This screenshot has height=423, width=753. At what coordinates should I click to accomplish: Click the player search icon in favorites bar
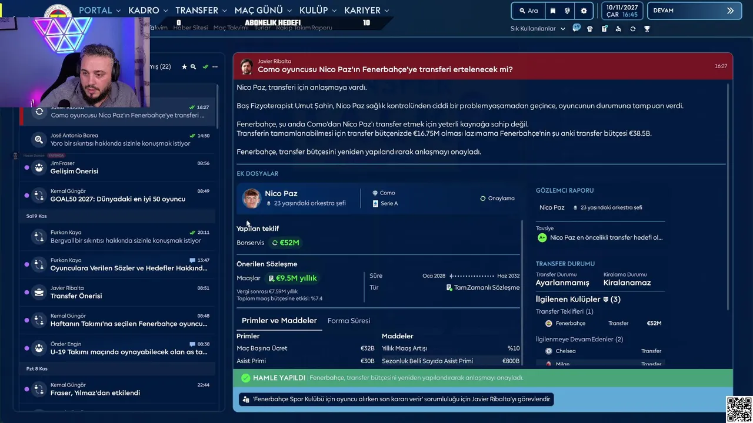(x=618, y=29)
